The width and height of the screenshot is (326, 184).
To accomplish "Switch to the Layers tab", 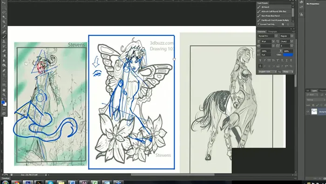I will coord(314,91).
